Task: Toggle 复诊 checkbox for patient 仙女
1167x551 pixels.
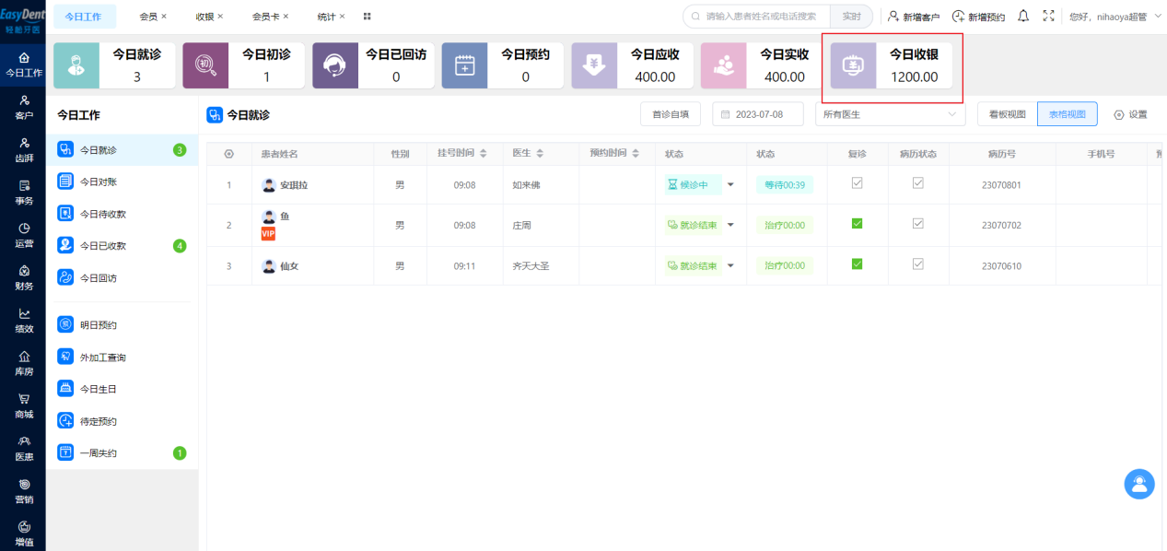Action: pos(858,264)
